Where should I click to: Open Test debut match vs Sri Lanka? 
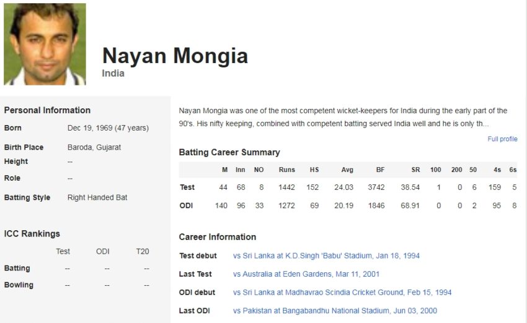click(326, 256)
